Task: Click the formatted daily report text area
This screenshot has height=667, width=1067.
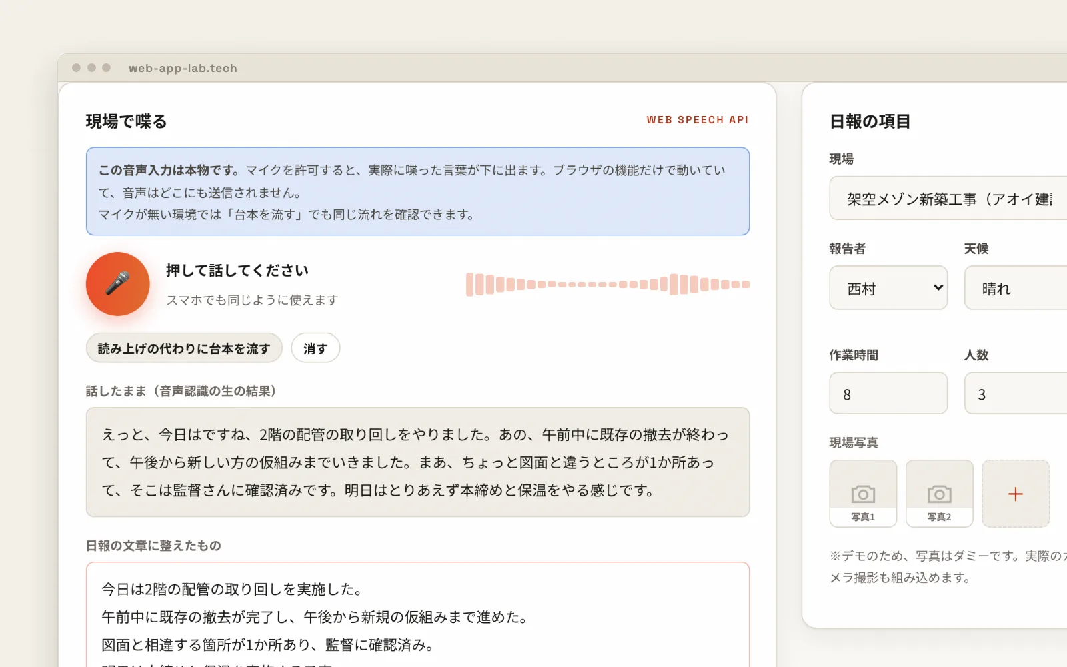Action: tap(417, 614)
